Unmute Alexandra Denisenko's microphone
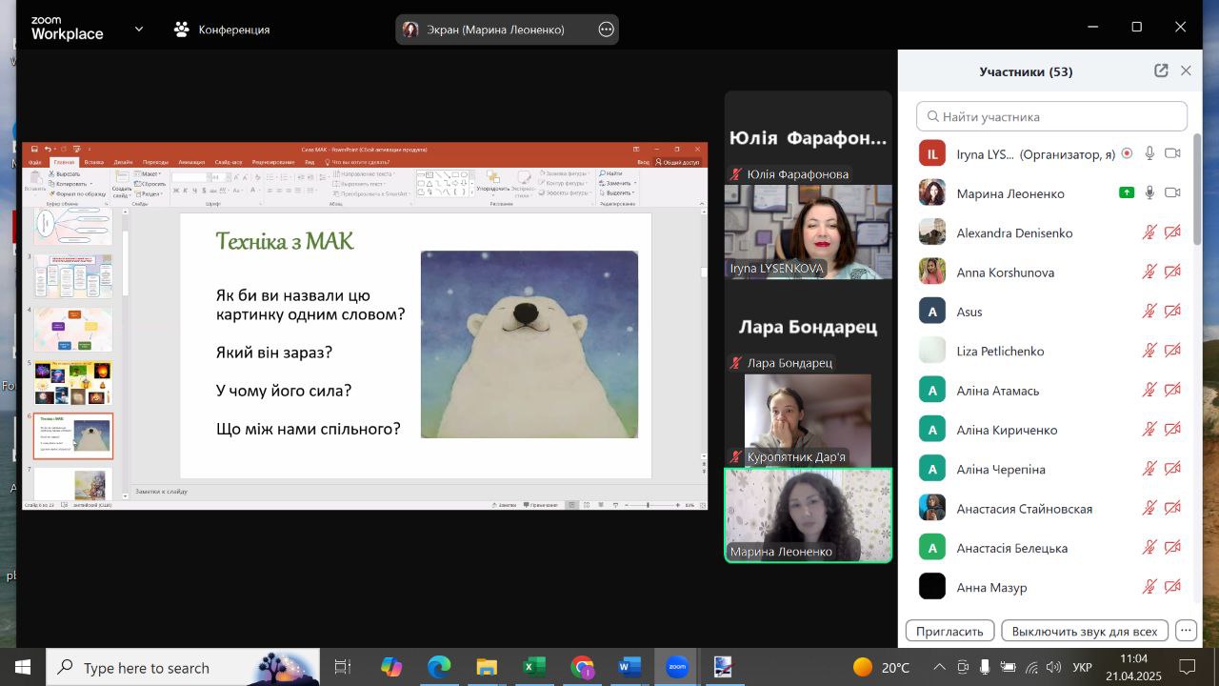This screenshot has height=686, width=1219. (x=1149, y=232)
